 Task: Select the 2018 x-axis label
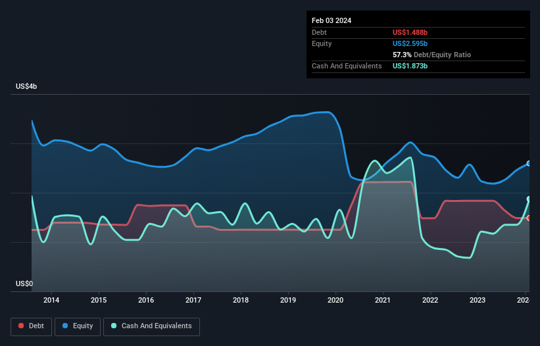241,300
